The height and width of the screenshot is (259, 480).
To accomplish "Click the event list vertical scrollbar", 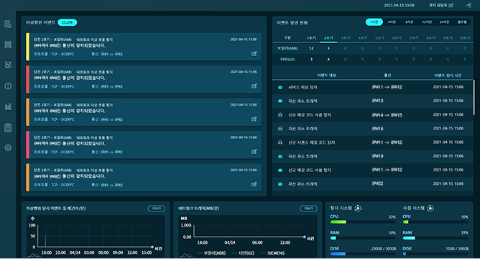I will pyautogui.click(x=474, y=98).
